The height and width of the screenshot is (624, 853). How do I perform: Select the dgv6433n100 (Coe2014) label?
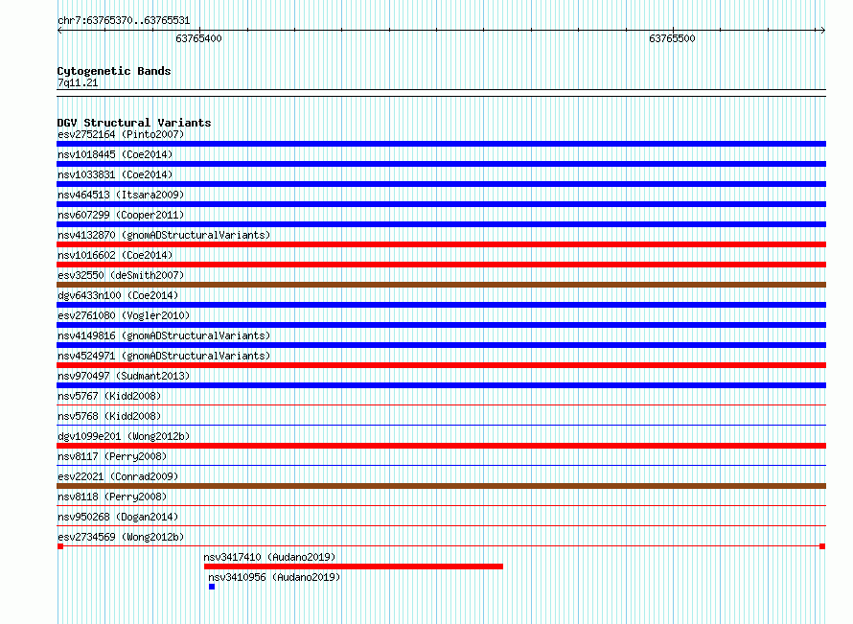coord(118,295)
